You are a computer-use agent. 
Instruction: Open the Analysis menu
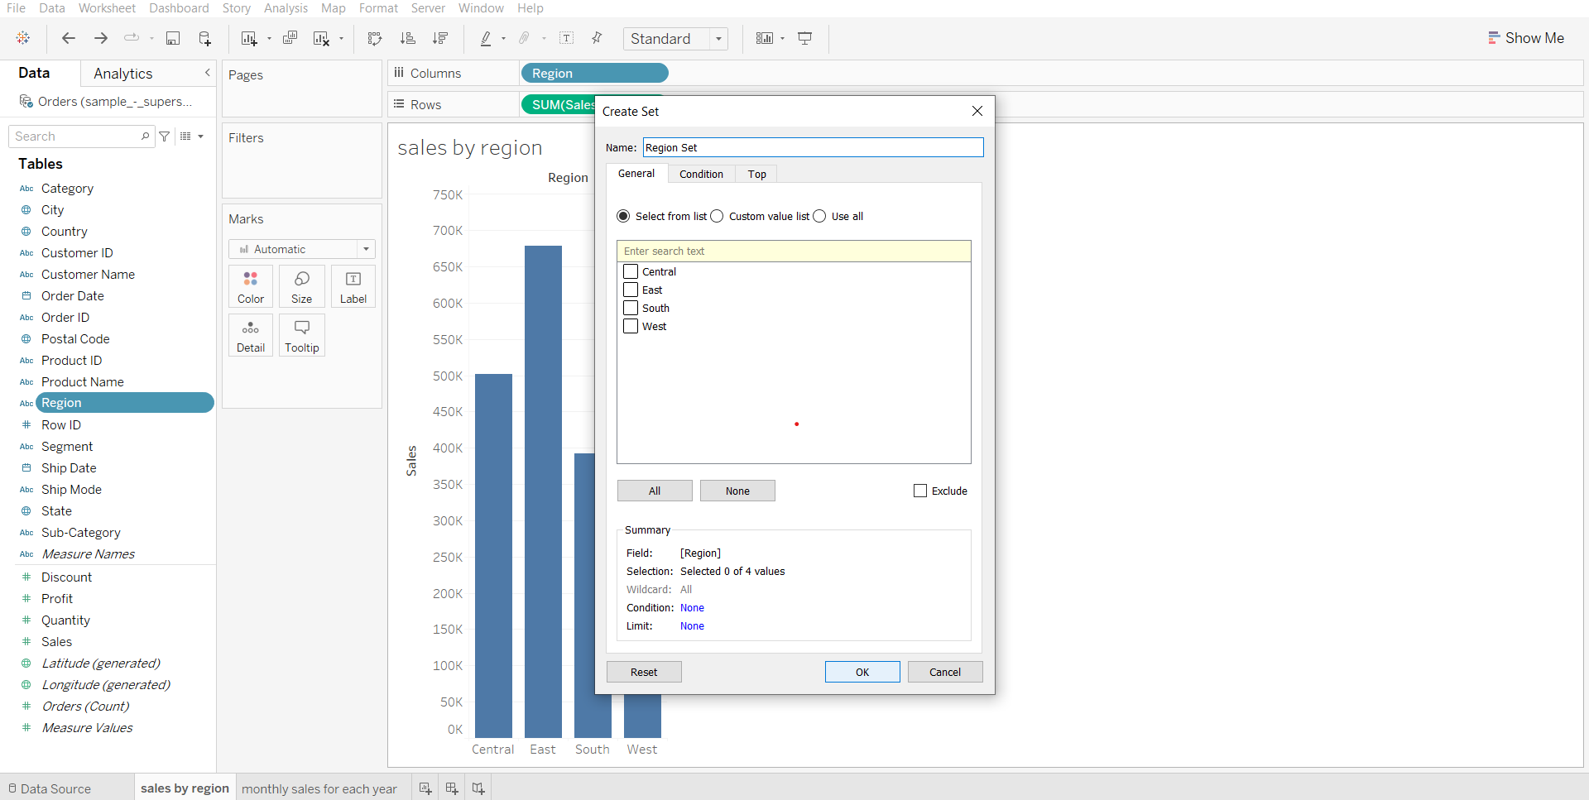[x=286, y=8]
